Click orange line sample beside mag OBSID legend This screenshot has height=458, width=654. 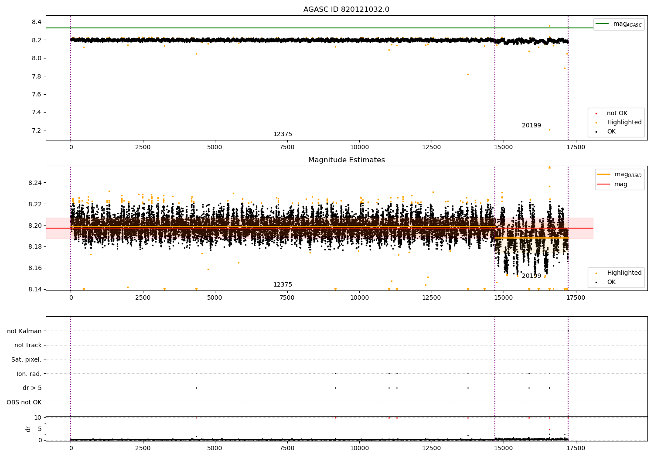[603, 174]
